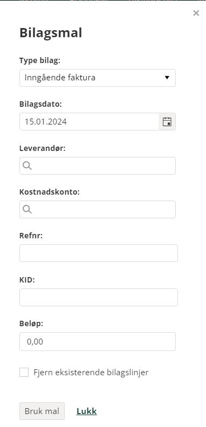Click the 'Beløp:' label
Viewport: 206px width, 427px height.
[x=31, y=323]
